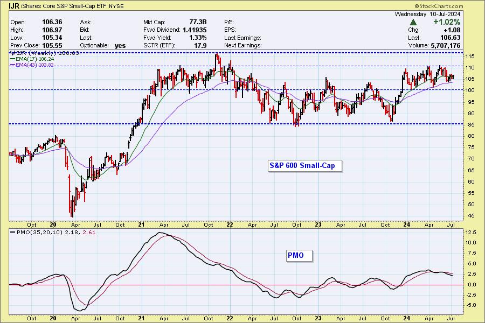Select the High value 106.97
This screenshot has width=485, height=323.
[52, 30]
